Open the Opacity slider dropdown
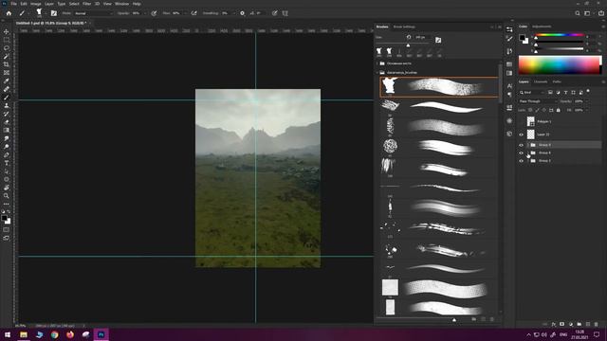Viewport: 607px width, 341px height. [145, 13]
